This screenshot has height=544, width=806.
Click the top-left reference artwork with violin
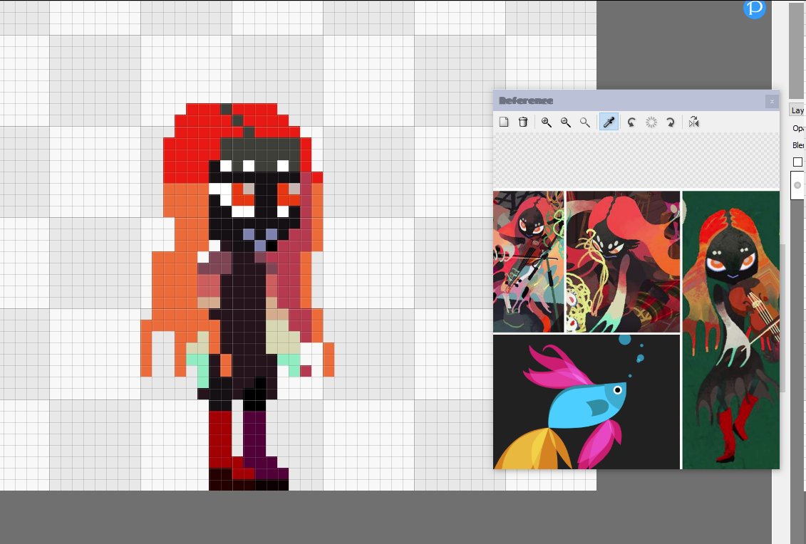coord(528,261)
